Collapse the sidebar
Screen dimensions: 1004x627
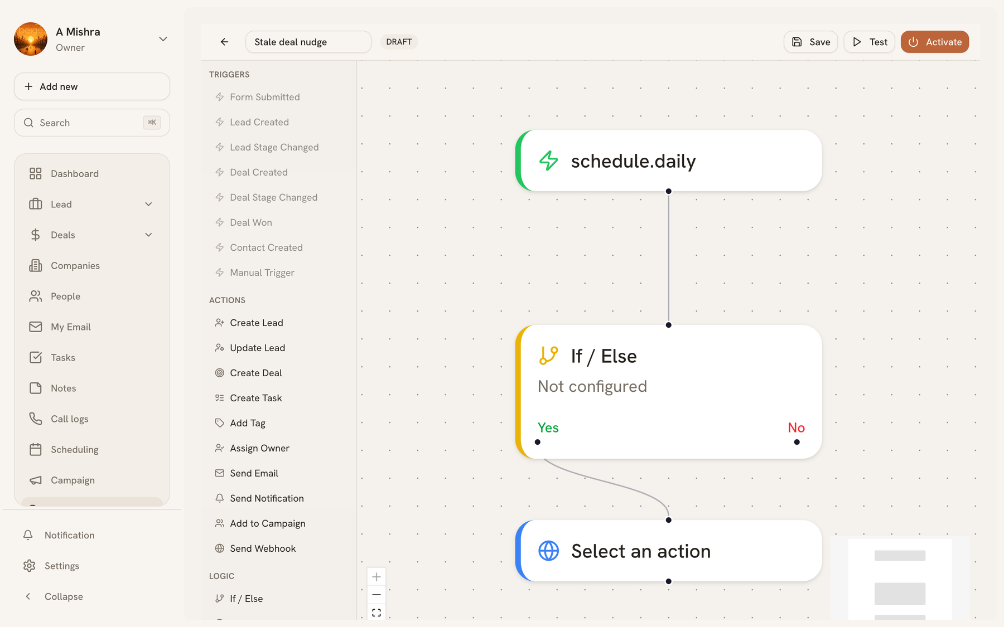[x=54, y=596]
